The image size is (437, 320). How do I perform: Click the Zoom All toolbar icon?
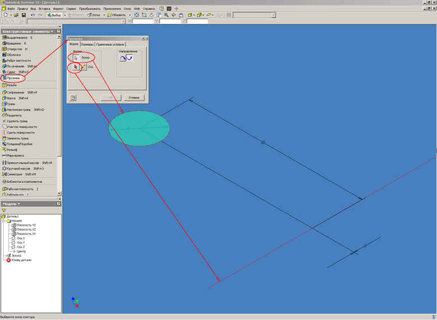[137, 15]
